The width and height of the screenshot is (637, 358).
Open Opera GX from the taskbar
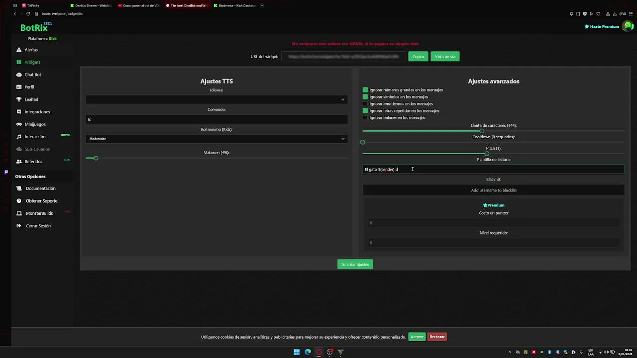318,352
